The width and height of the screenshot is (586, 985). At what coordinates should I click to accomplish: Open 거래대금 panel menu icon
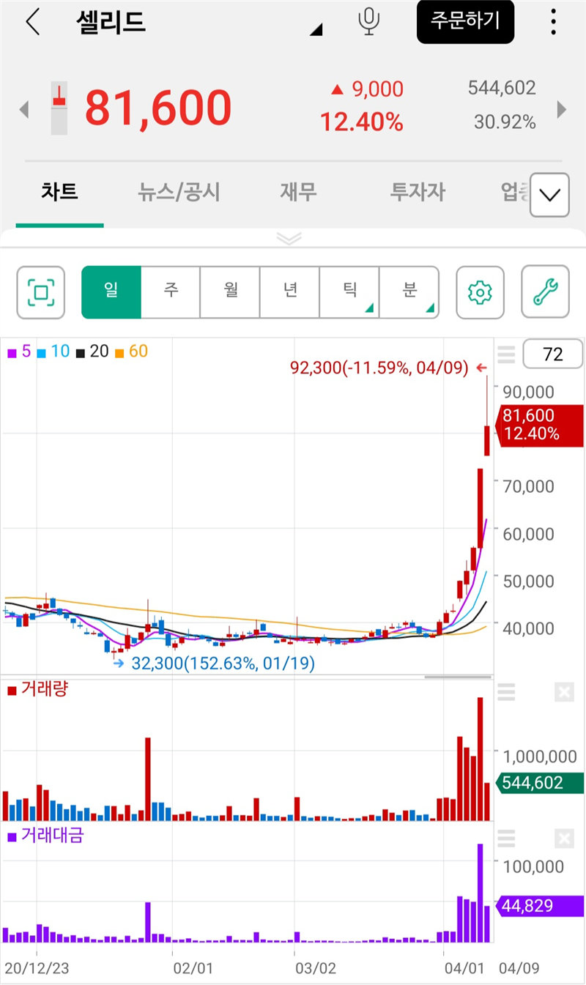click(506, 838)
